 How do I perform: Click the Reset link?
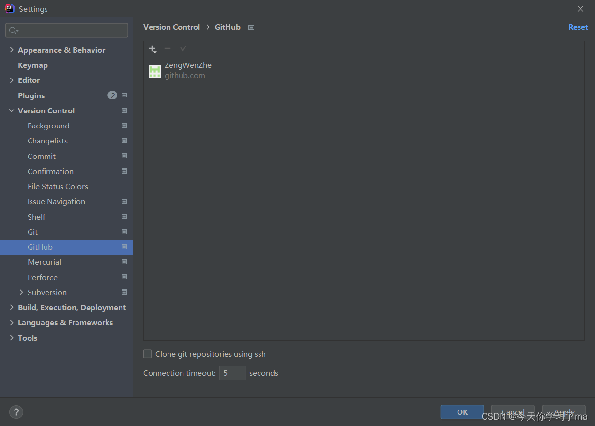click(x=578, y=27)
